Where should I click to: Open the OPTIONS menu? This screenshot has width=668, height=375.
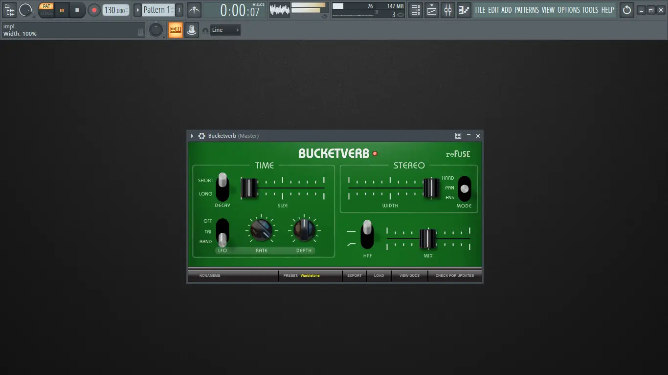568,10
